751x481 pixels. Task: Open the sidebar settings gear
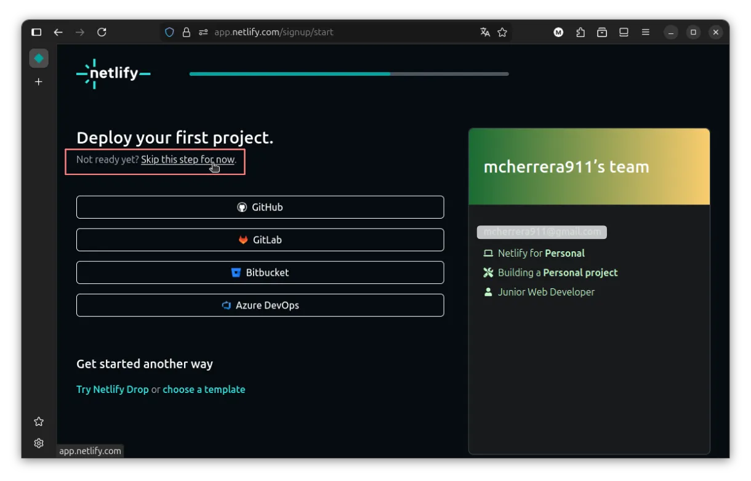[x=39, y=443]
